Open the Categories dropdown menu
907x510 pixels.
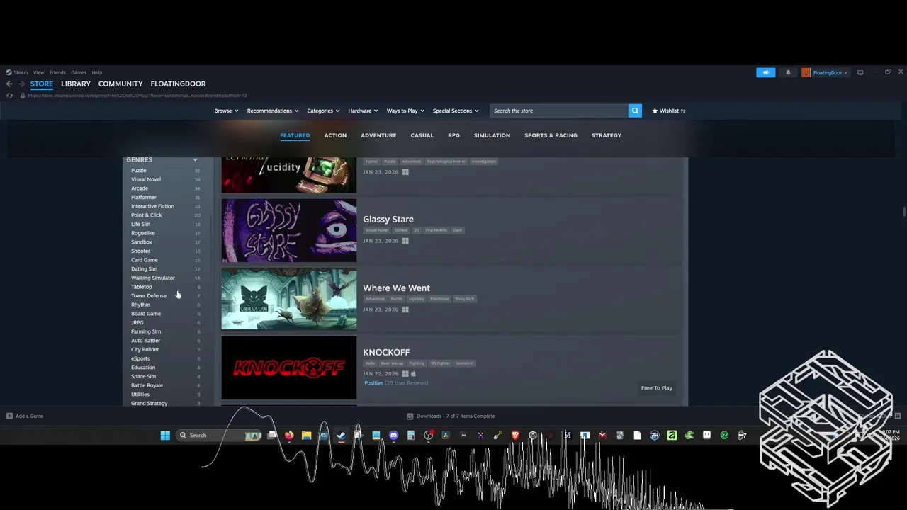[x=323, y=110]
